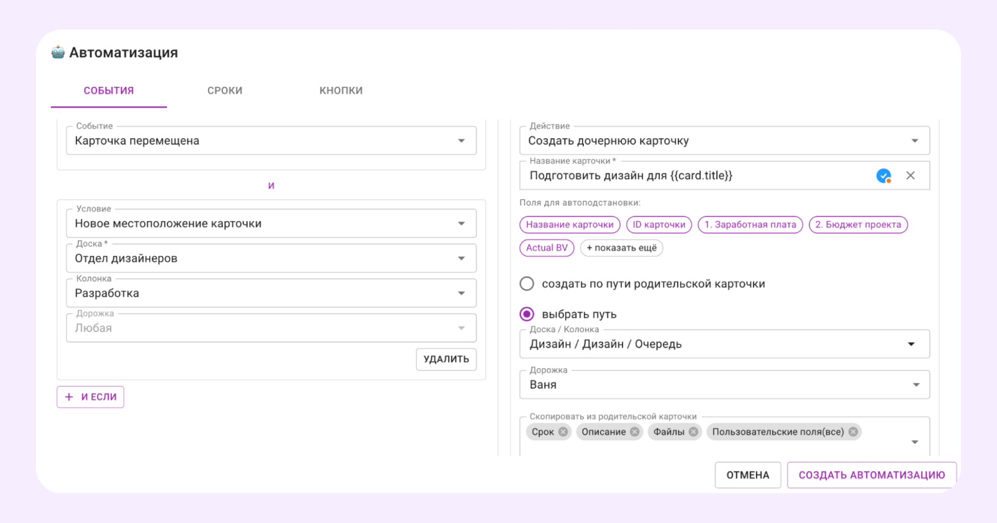The width and height of the screenshot is (997, 523).
Task: Select 'создать по пути родительской карточки' radio
Action: tap(527, 283)
